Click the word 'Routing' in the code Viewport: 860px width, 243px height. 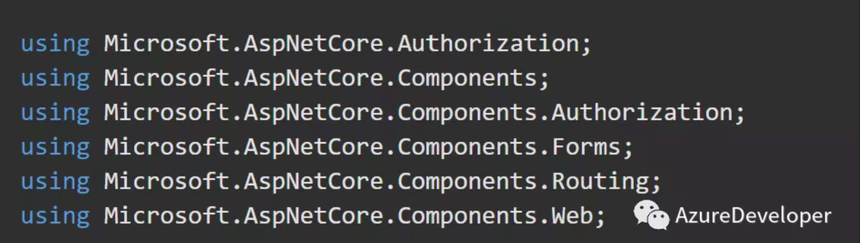coord(600,182)
